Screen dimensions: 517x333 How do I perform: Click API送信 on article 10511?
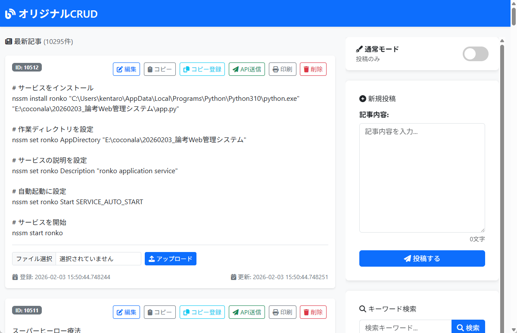tap(246, 312)
